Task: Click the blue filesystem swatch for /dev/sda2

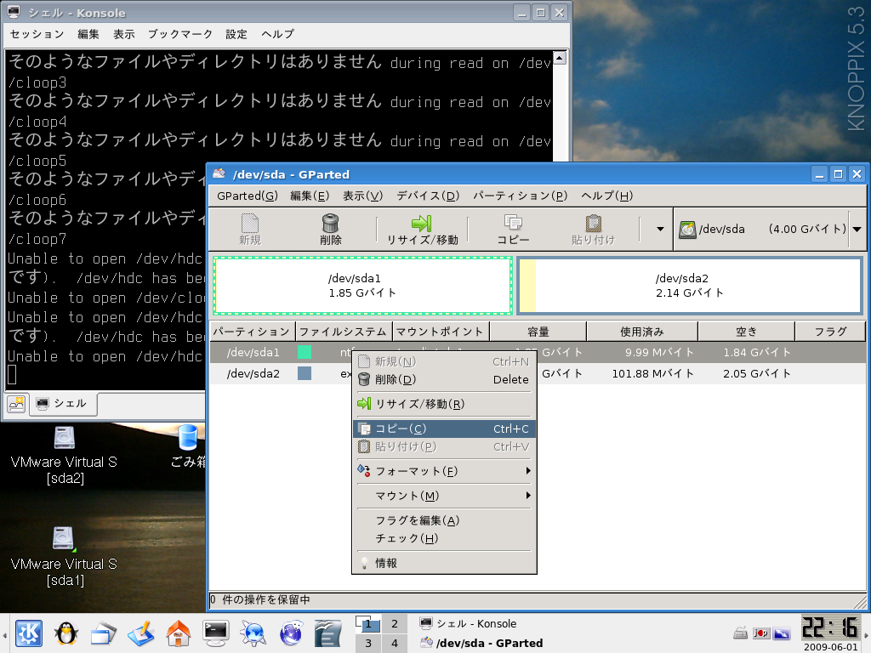Action: tap(305, 373)
